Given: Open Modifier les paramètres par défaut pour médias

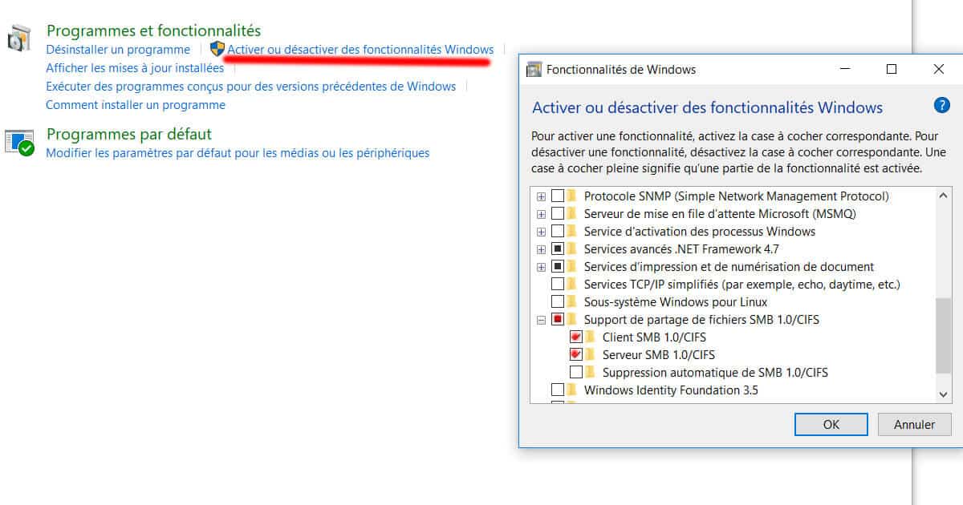Looking at the screenshot, I should [x=238, y=152].
